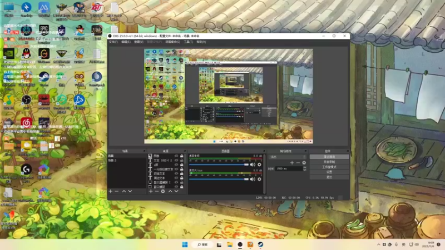Toggle visibility of 文本 (GDI+) 2 source
This screenshot has width=445, height=250.
click(x=176, y=161)
